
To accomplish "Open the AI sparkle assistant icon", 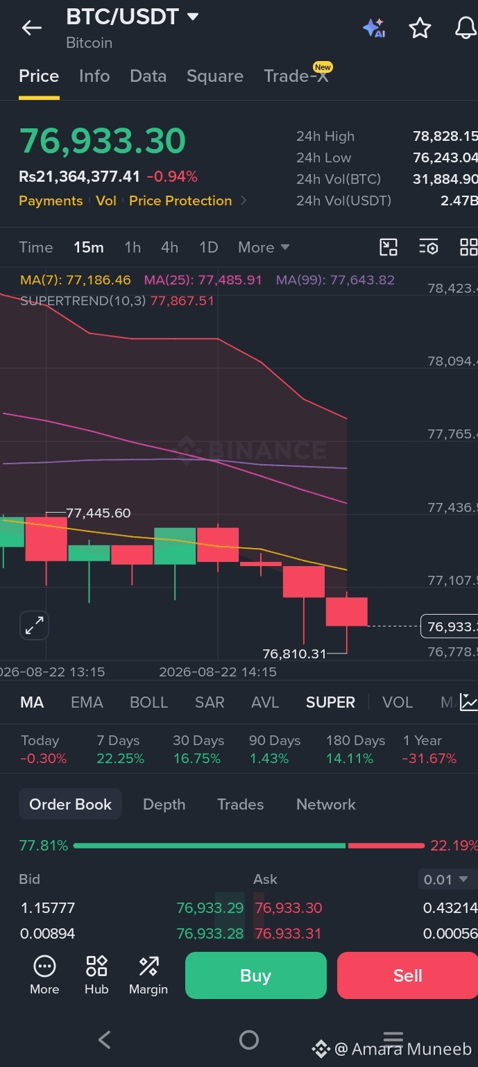I will [374, 28].
